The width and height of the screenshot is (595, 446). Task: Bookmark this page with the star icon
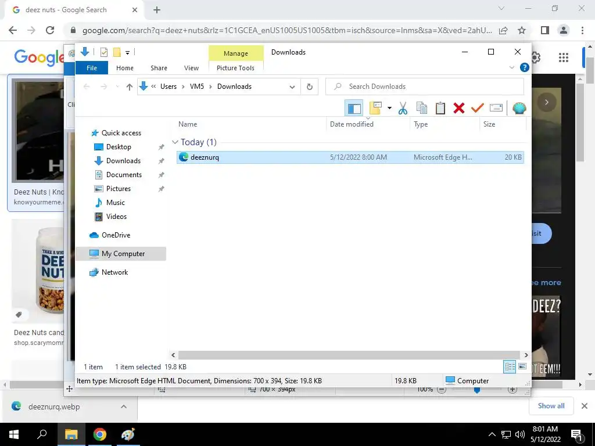coord(522,30)
